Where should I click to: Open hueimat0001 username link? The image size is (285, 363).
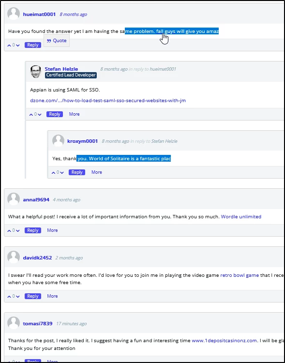39,15
